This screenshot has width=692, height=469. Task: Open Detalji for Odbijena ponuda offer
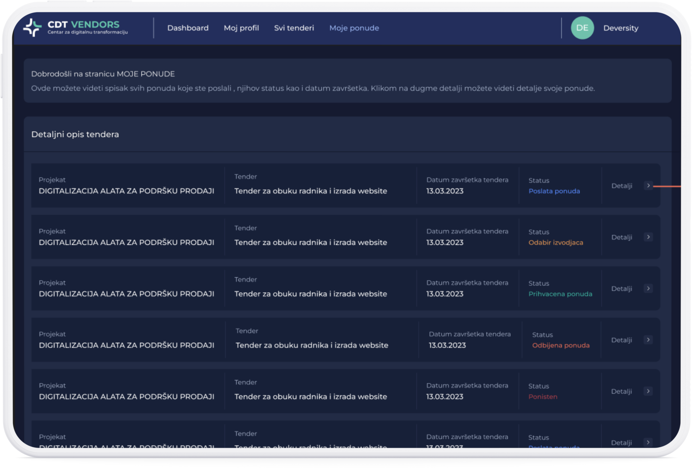621,340
